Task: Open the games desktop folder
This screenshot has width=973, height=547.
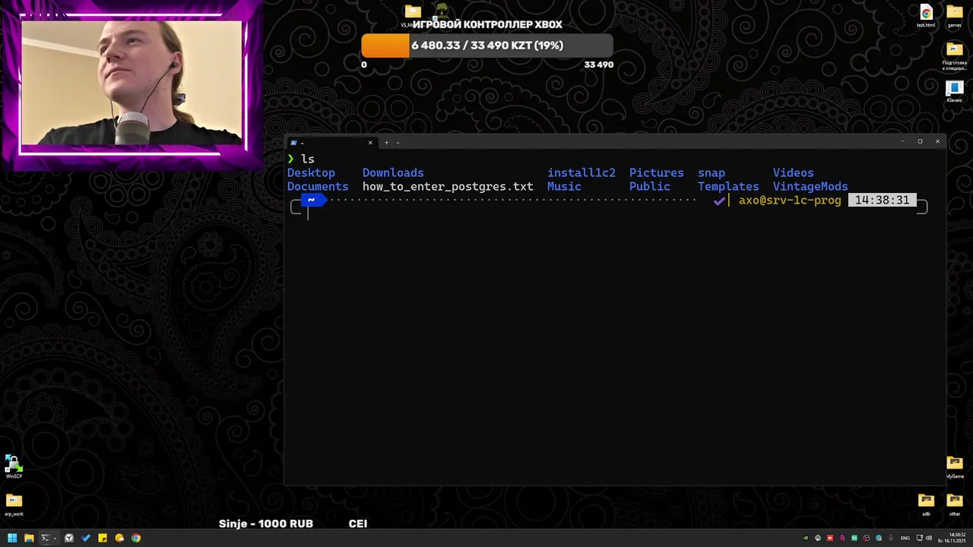Action: coord(955,16)
